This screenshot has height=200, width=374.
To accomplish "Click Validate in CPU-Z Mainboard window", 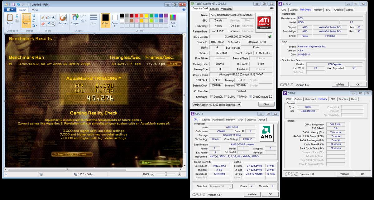I will (x=340, y=85).
